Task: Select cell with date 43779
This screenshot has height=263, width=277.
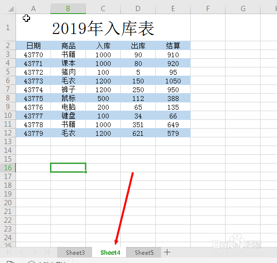Action: [33, 133]
